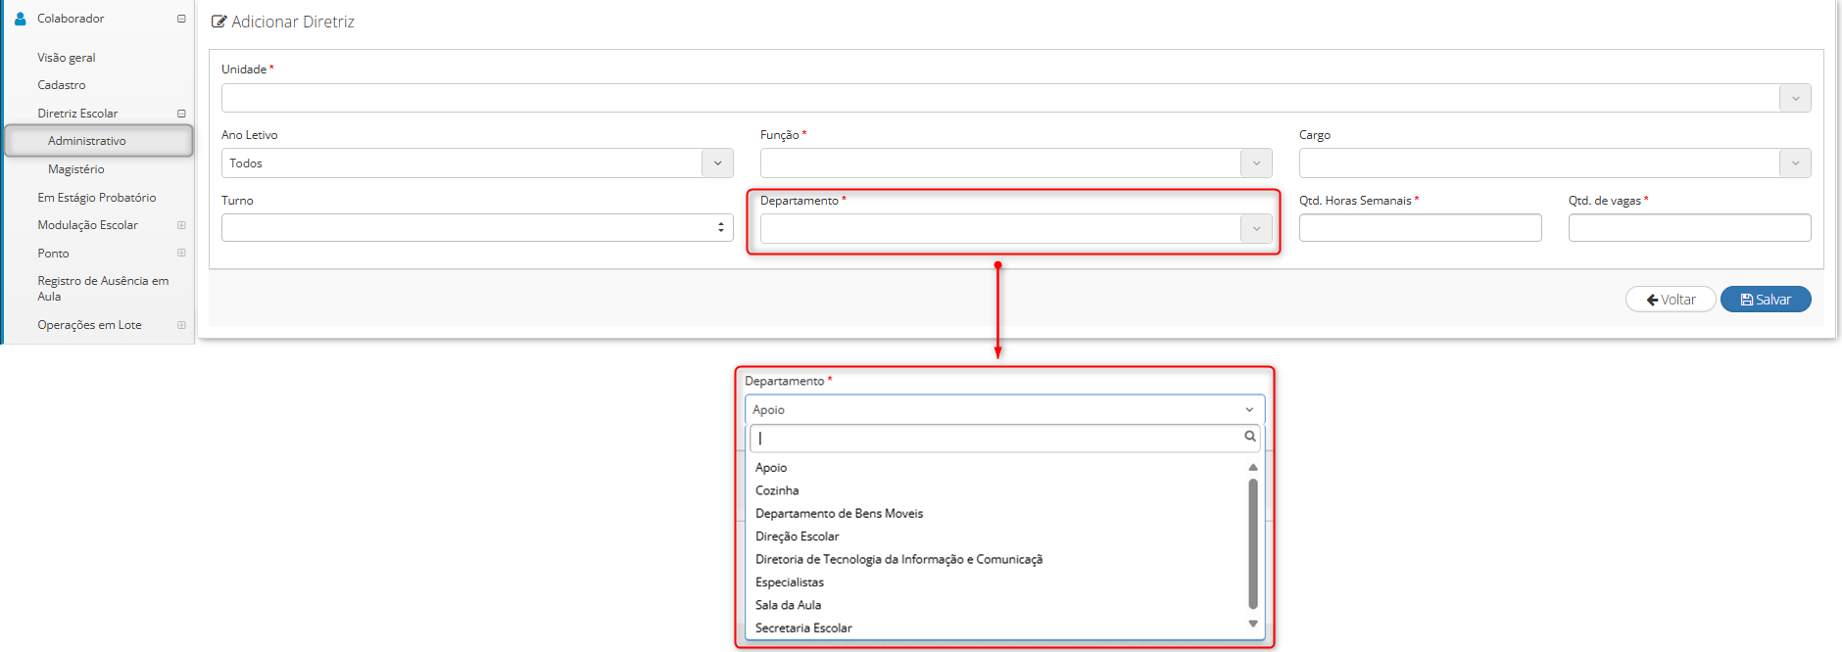Click inside the Função select field
Viewport: 1842px width, 652px height.
pyautogui.click(x=1016, y=163)
